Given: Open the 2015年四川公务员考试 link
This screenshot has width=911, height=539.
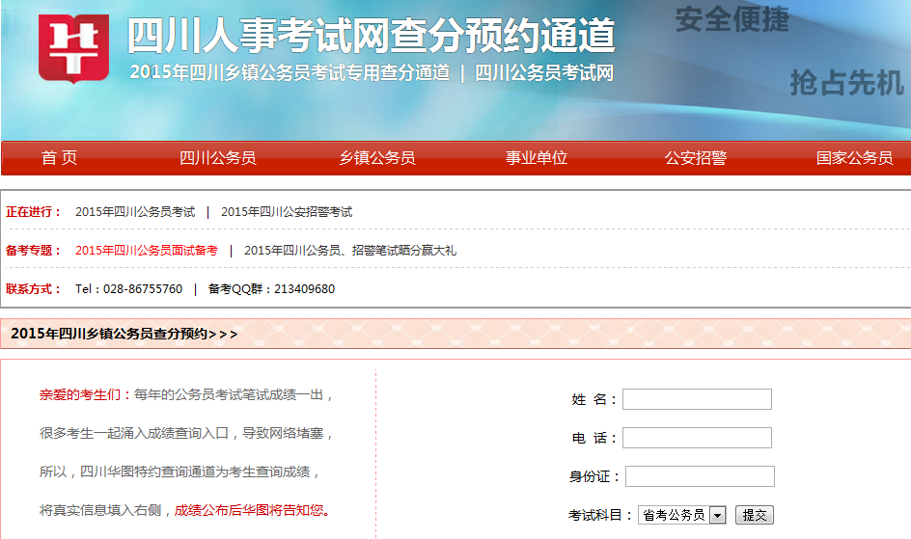Looking at the screenshot, I should pos(135,212).
